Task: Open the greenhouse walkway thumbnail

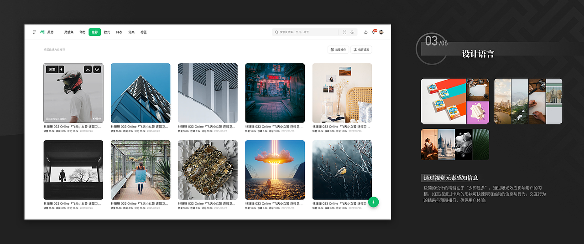Action: point(141,170)
